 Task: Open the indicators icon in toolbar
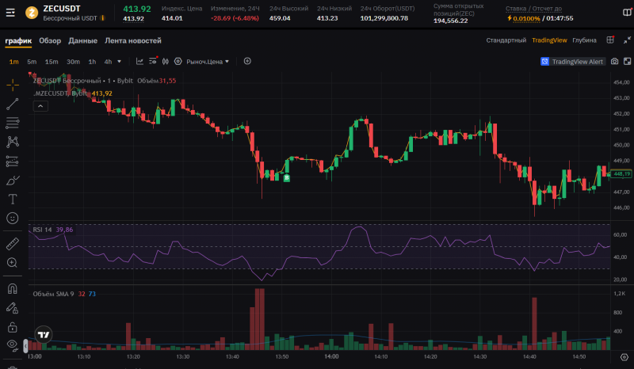[x=153, y=61]
